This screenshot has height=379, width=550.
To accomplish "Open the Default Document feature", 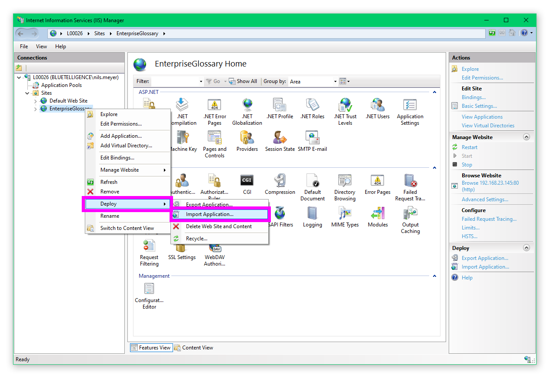I will click(x=312, y=181).
